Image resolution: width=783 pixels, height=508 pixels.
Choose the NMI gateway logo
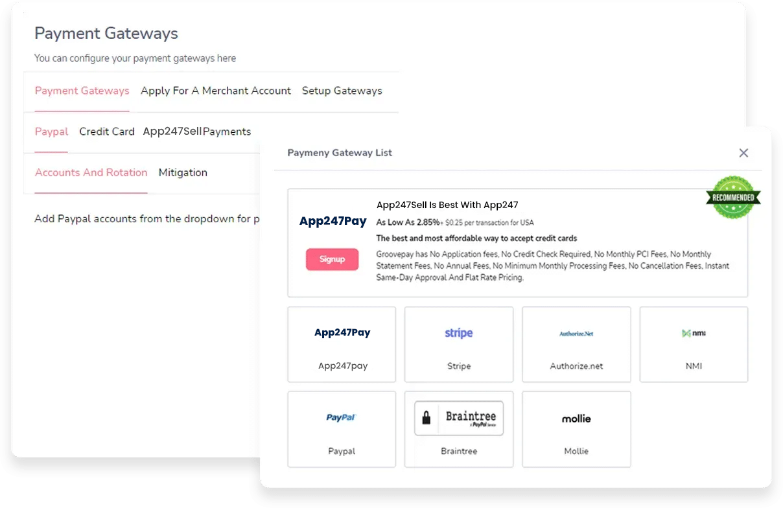693,333
